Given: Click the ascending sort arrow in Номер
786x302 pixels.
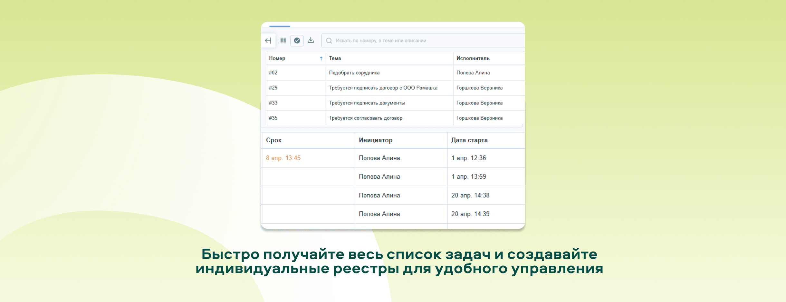Looking at the screenshot, I should [321, 58].
